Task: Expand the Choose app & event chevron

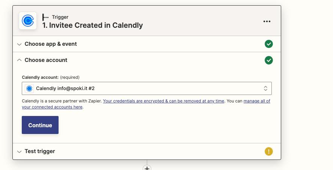Action: 20,44
